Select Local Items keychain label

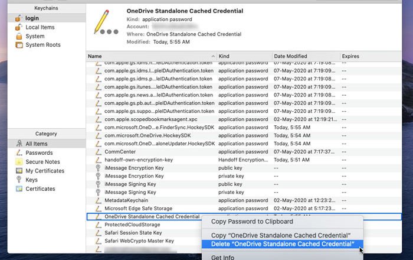[x=40, y=27]
